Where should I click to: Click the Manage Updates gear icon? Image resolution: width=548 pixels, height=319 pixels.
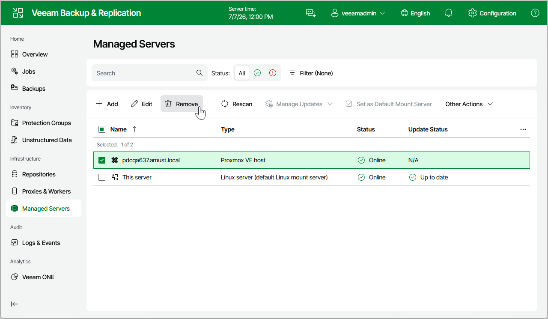[x=269, y=104]
